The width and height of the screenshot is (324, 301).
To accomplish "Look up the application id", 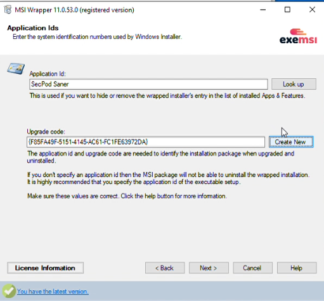I will [294, 84].
